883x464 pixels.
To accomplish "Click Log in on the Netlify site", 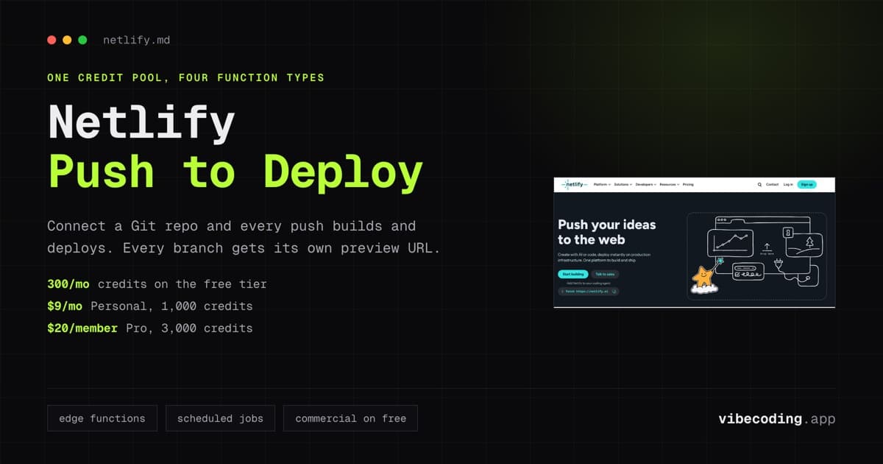I will click(788, 184).
